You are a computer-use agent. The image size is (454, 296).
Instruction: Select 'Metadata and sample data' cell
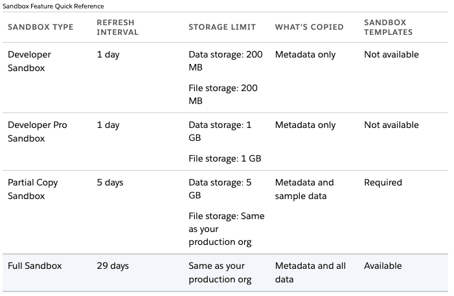click(x=304, y=189)
